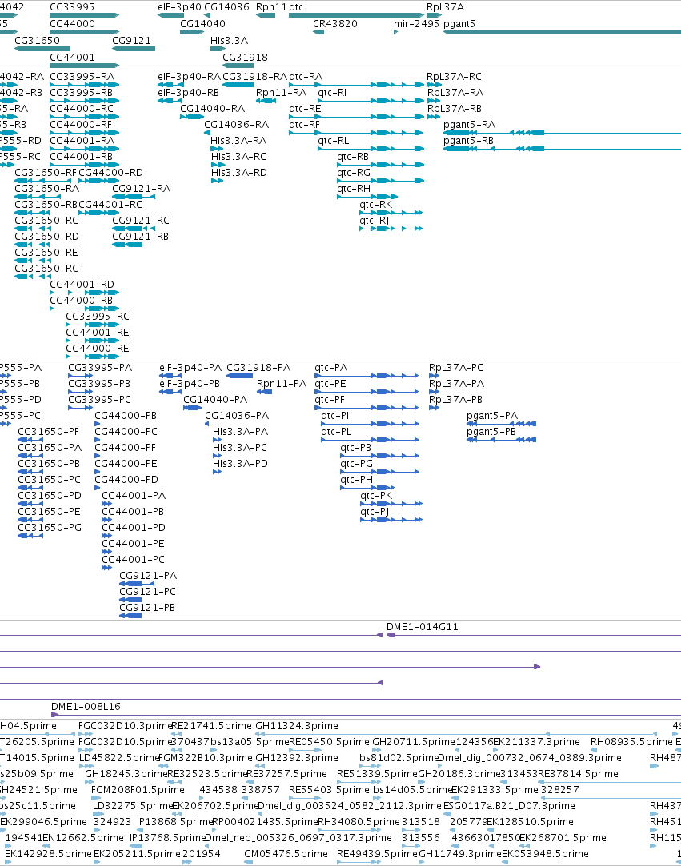
Task: Click transcript qtc-RL
Action: pyautogui.click(x=334, y=140)
